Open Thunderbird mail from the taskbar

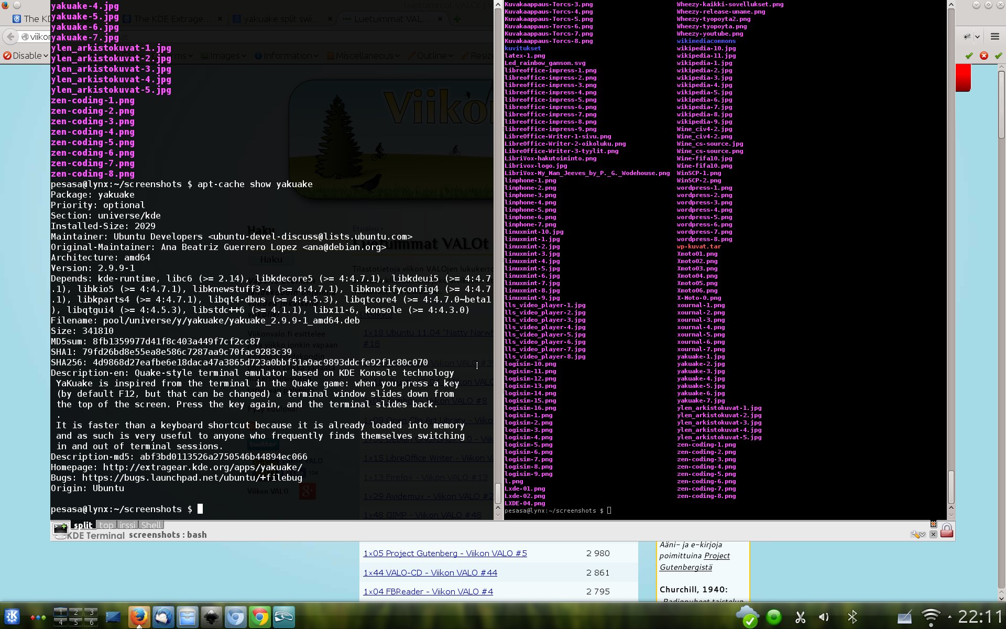(x=163, y=617)
